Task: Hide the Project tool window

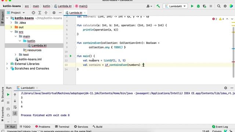Action: 60,13
